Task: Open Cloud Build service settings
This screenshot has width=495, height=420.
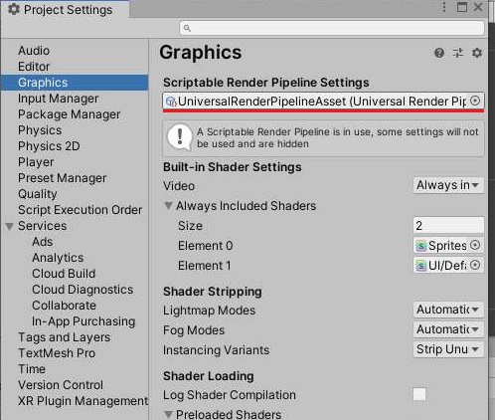Action: pyautogui.click(x=64, y=274)
